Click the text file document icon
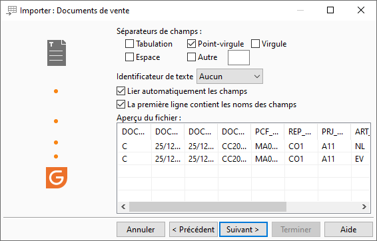This screenshot has width=377, height=241. 57,53
